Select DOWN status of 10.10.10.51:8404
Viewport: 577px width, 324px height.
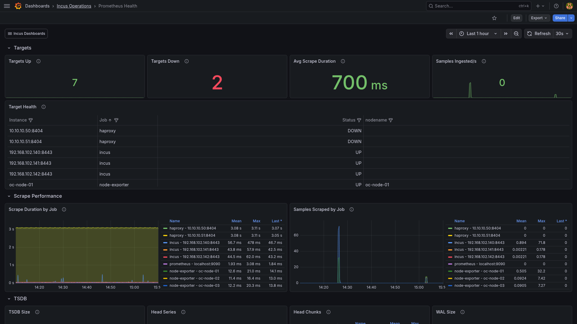click(x=354, y=142)
